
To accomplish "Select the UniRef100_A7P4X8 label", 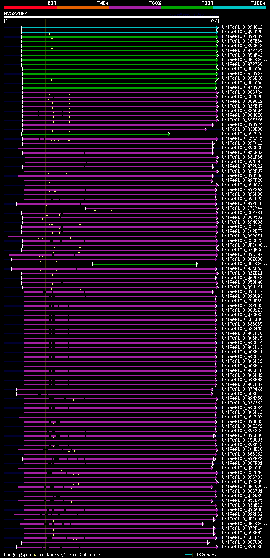I will 242,389.
